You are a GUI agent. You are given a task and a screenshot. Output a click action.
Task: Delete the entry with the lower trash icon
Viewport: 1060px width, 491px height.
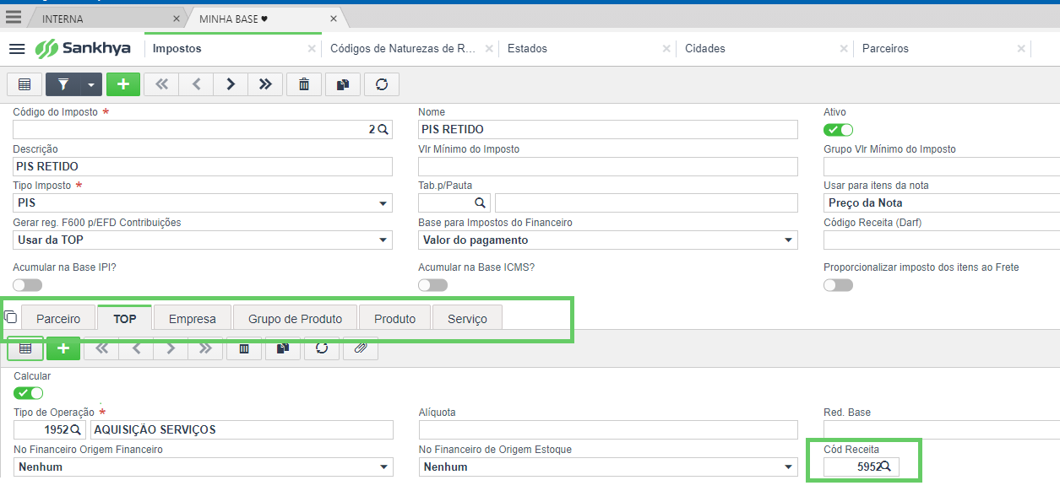coord(244,348)
